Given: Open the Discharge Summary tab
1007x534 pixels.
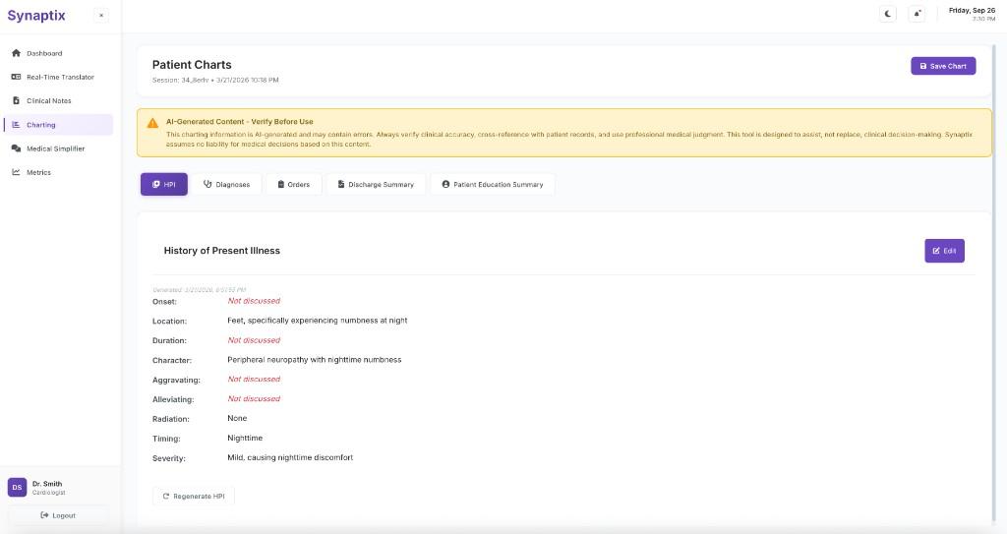Looking at the screenshot, I should coord(375,184).
